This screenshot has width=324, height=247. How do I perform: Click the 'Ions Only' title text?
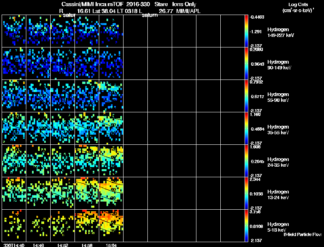pos(184,4)
